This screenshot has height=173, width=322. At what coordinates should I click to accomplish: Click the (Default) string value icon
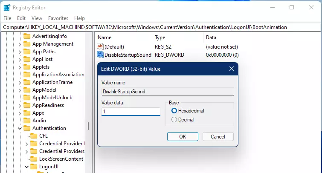(100, 46)
